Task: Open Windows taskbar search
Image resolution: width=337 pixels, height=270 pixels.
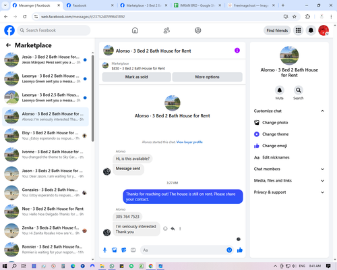Action: (14, 266)
